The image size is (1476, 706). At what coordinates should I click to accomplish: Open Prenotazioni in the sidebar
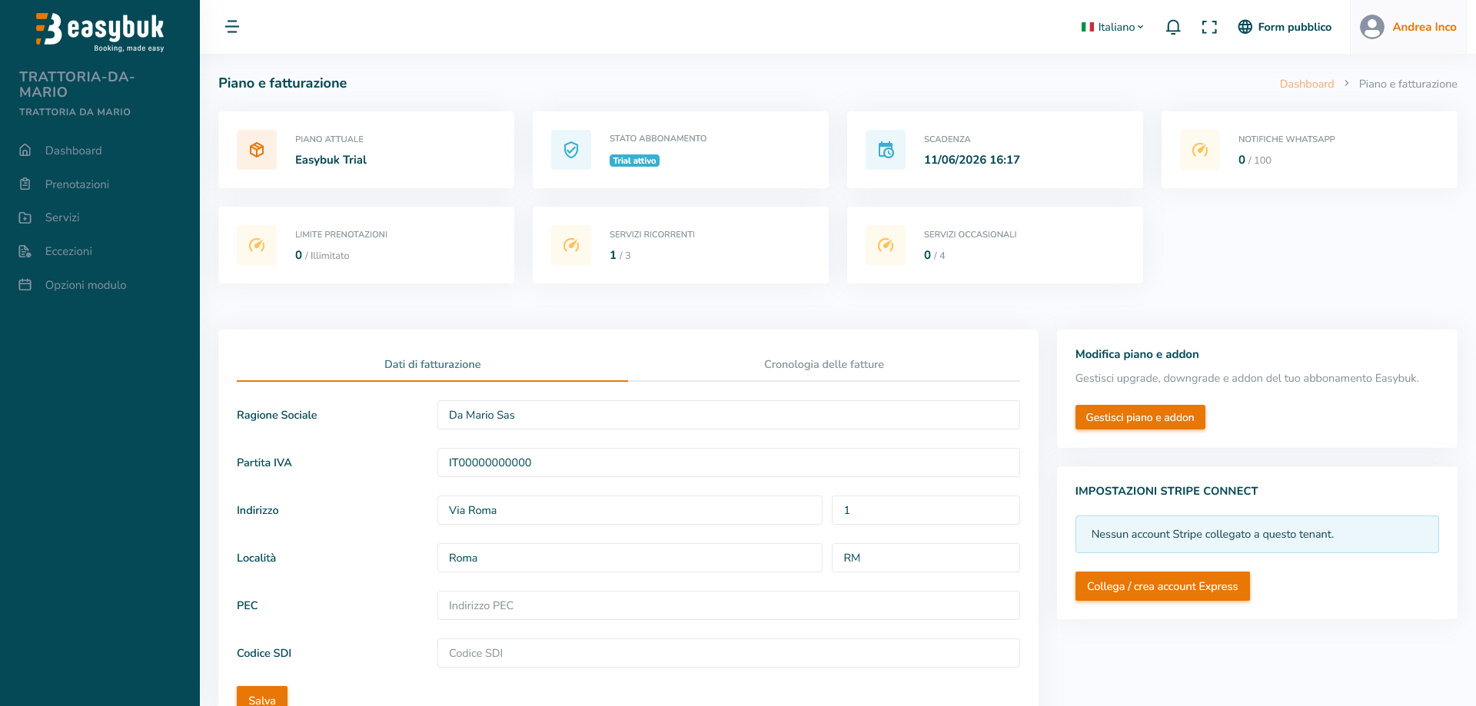click(77, 184)
